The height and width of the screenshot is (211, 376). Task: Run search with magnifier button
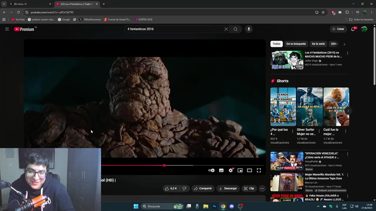coord(236,29)
